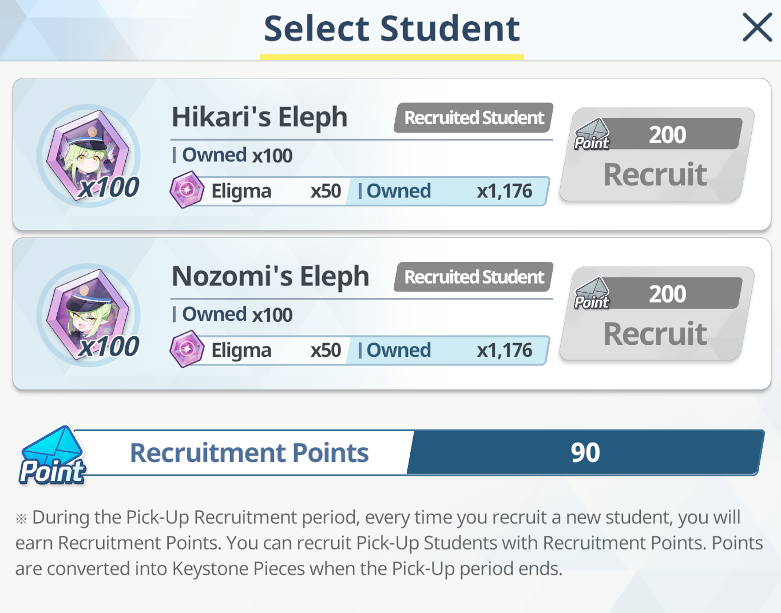Viewport: 781px width, 613px height.
Task: Click the Point envelope icon on Hikari's Recruit button
Action: tap(592, 134)
